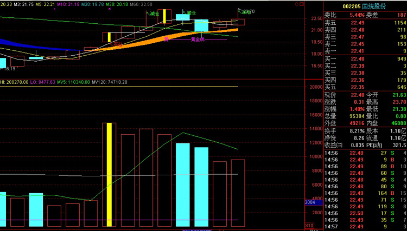Click the 16.19 low price marker
Image resolution: width=407 pixels, height=231 pixels.
click(10, 69)
